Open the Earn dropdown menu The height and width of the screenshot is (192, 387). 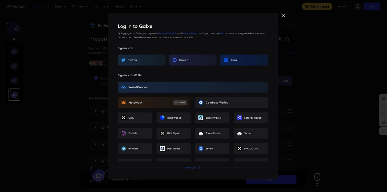pyautogui.click(x=60, y=6)
